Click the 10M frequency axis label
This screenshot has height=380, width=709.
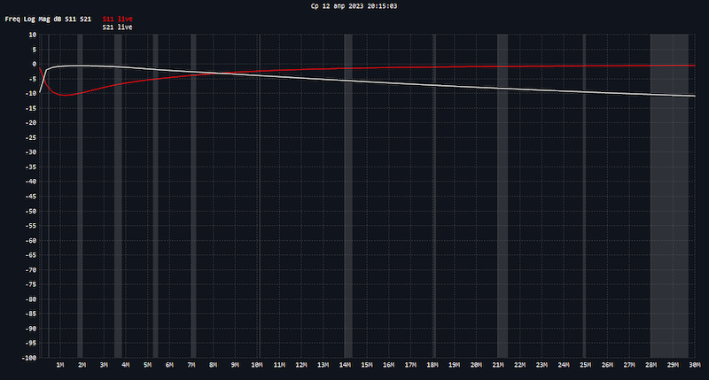coord(257,365)
